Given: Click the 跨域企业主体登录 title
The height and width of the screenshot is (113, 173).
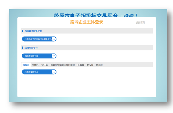Looking at the screenshot, I should (x=87, y=22).
